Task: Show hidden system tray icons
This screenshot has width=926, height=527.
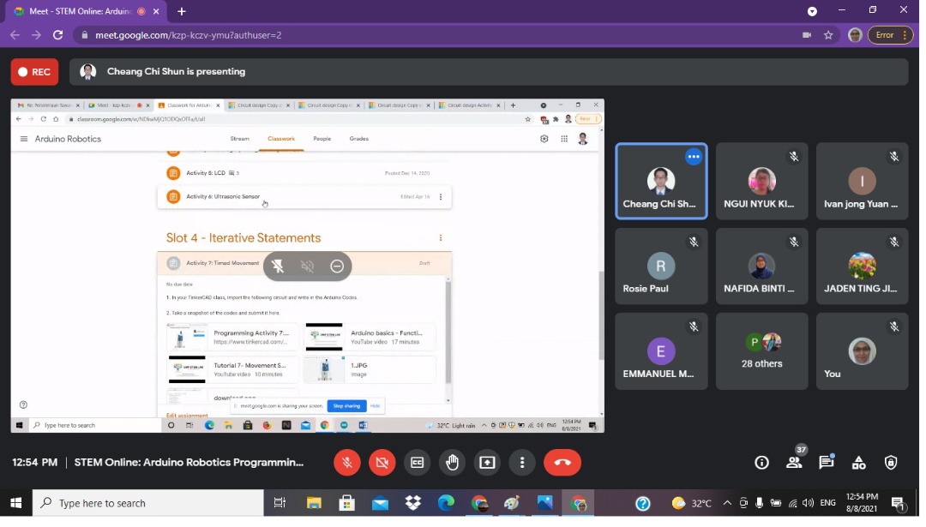Action: 727,504
